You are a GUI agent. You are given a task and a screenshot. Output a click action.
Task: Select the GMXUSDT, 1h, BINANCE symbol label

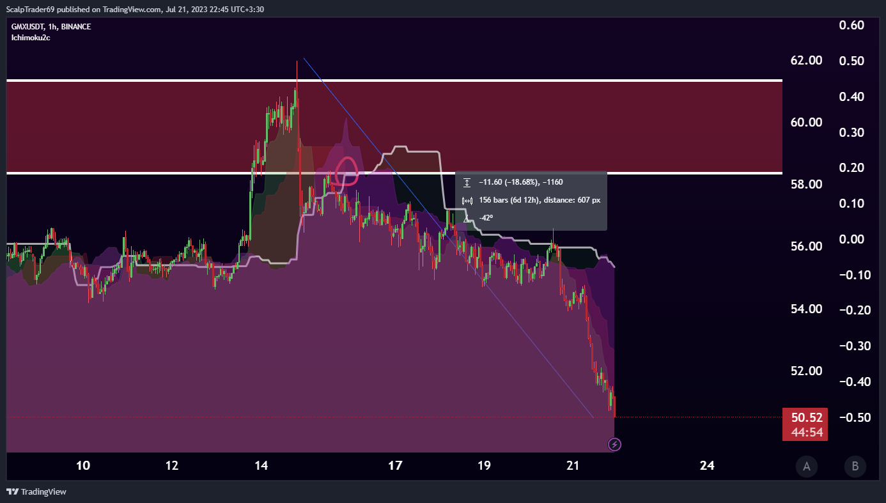point(51,27)
